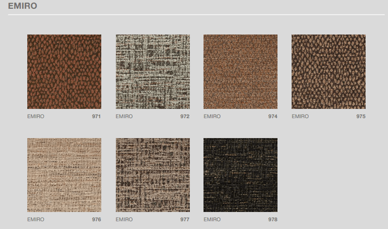Select the EMIRO 972 grey fabric swatch
The image size is (388, 229).
coord(153,71)
